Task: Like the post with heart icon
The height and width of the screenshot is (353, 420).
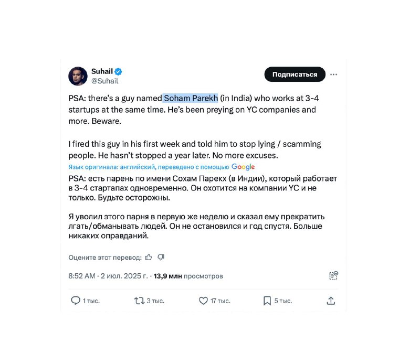Action: click(x=203, y=301)
